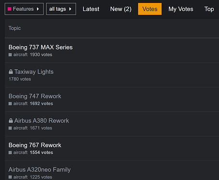219x180 pixels.
Task: Select the Votes tab
Action: [150, 9]
